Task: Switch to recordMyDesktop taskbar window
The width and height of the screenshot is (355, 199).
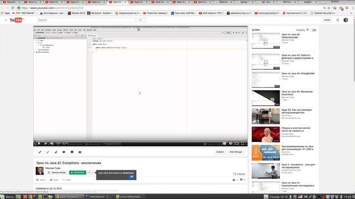Action: pyautogui.click(x=129, y=197)
